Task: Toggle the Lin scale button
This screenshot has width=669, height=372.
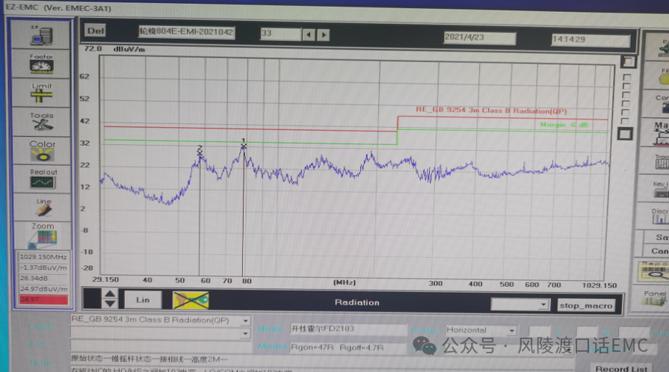Action: click(143, 300)
